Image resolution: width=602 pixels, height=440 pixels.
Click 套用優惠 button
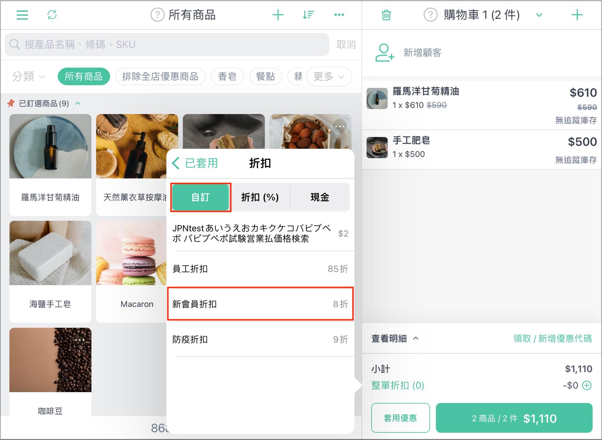[400, 418]
